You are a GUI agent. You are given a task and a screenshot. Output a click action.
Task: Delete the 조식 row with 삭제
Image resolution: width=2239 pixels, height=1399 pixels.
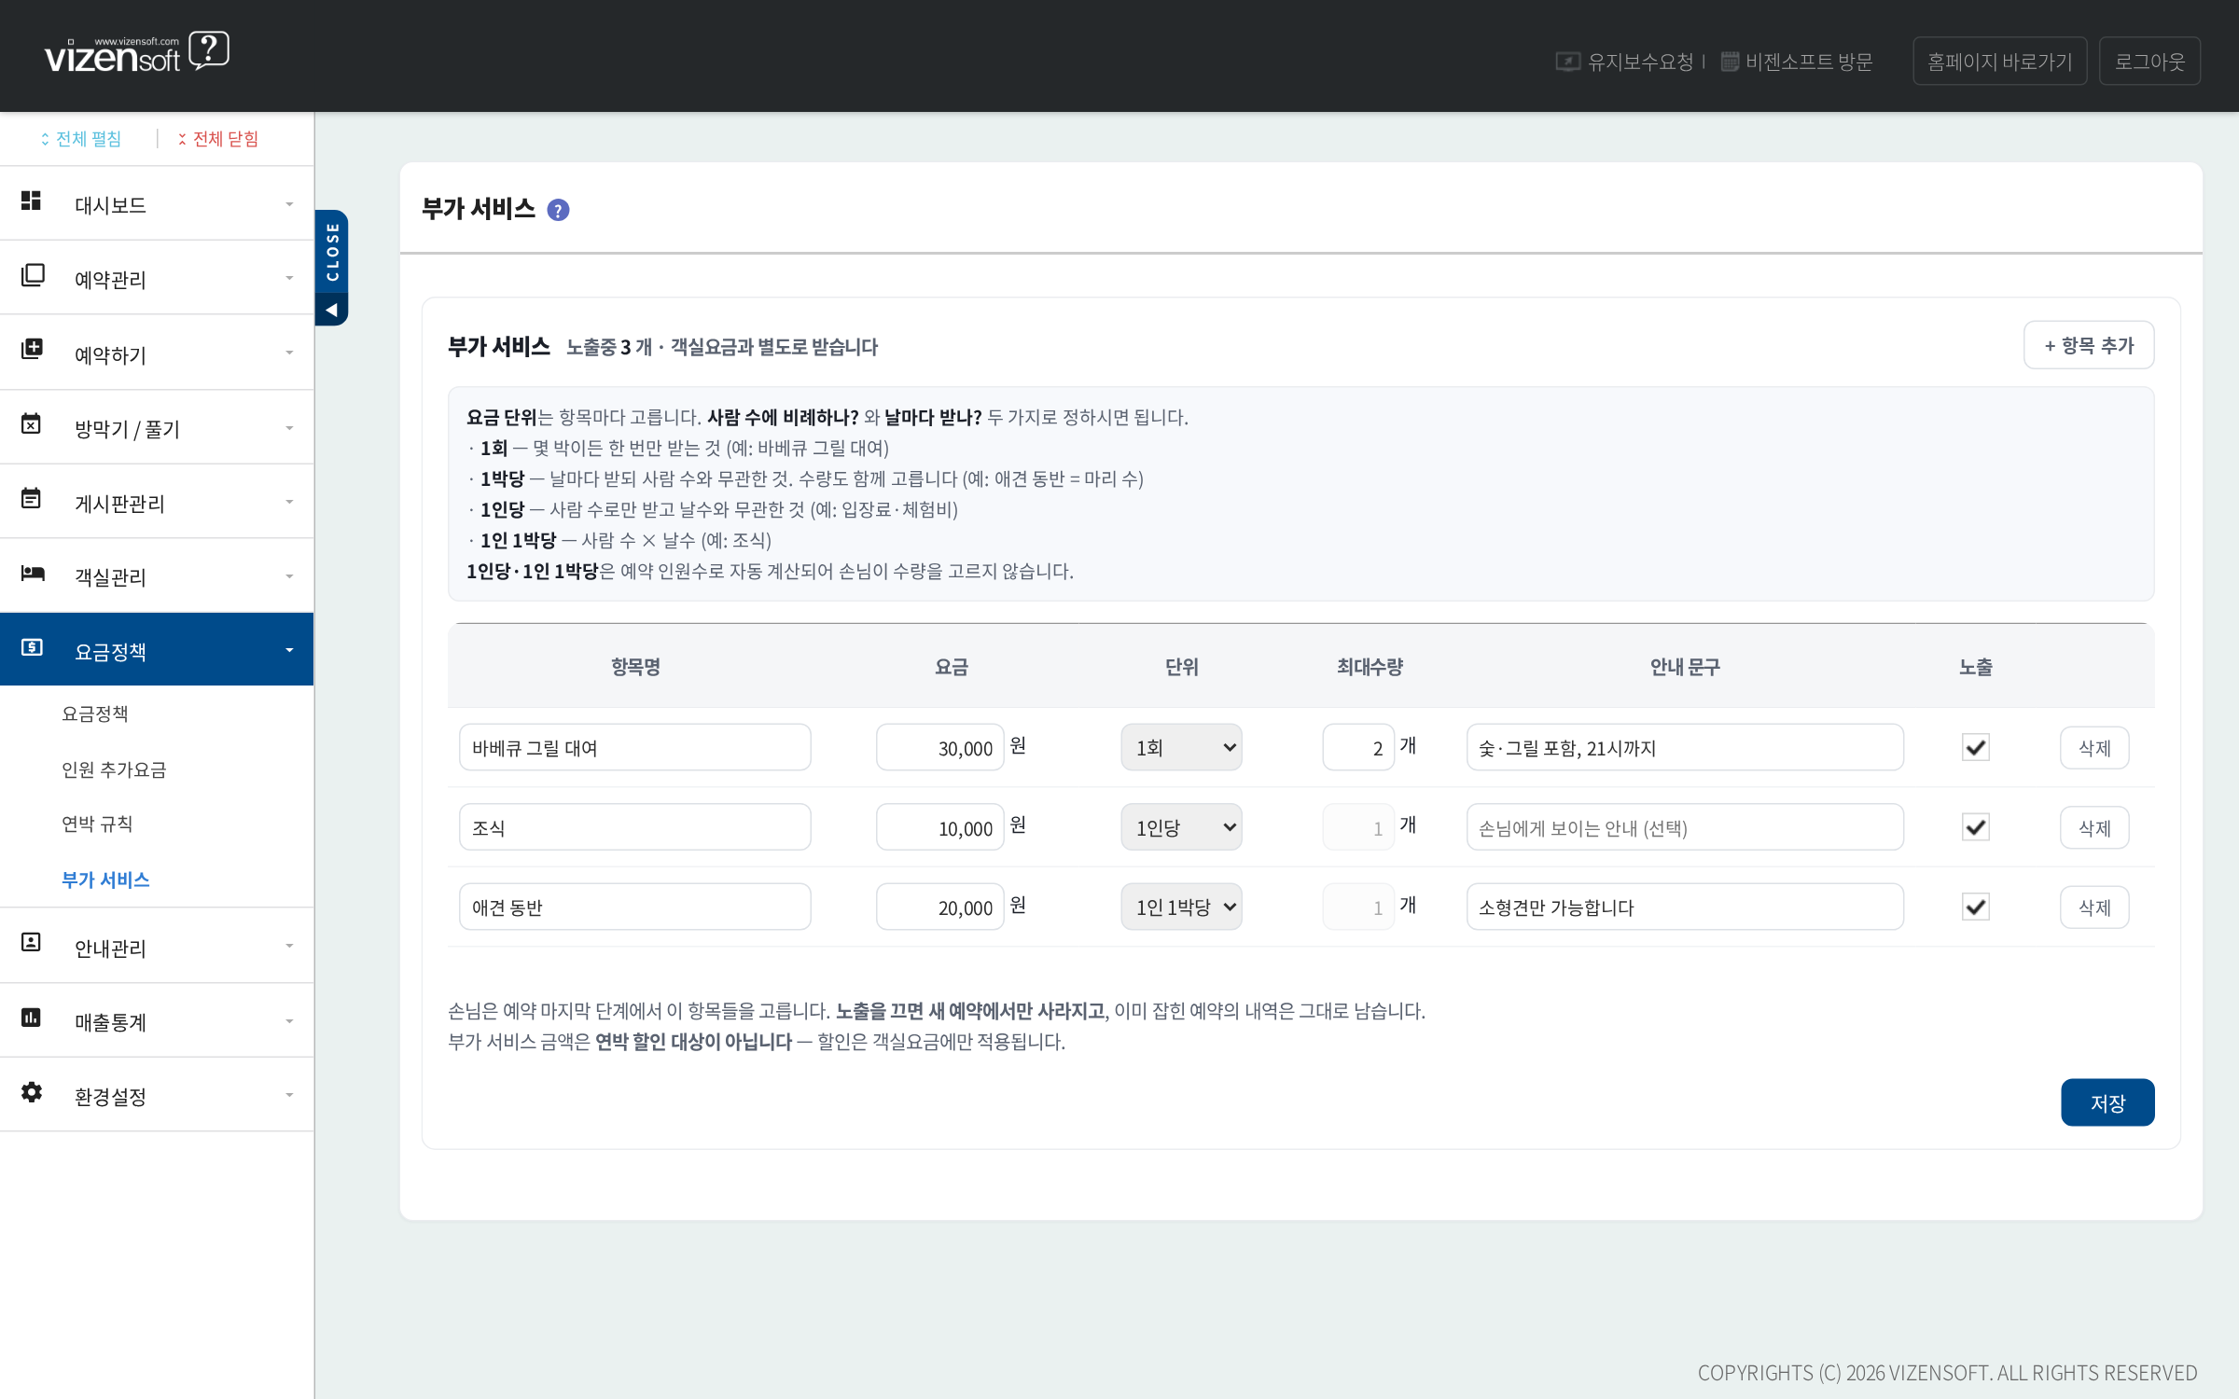tap(2094, 827)
